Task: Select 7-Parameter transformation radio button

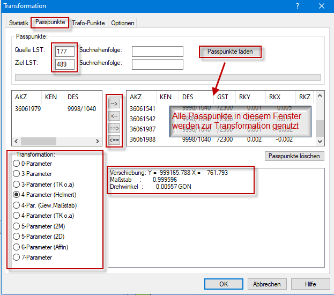Action: (18, 257)
